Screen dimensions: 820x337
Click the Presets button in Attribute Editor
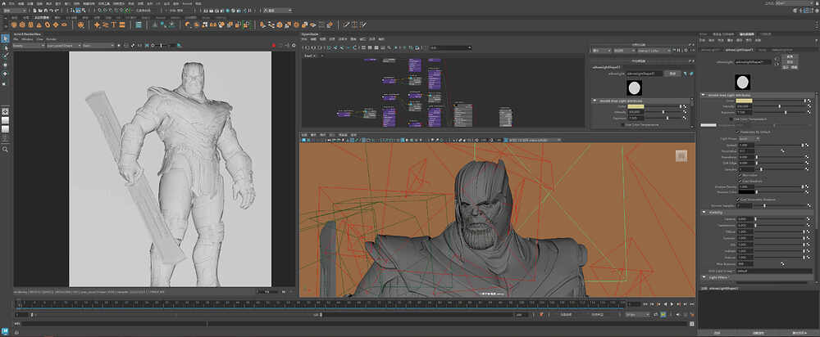[x=789, y=61]
